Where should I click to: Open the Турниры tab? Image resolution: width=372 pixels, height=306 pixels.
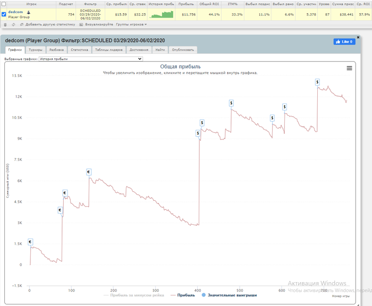pyautogui.click(x=36, y=50)
